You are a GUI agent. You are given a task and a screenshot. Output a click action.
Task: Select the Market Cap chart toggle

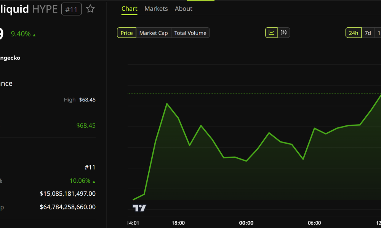click(x=154, y=33)
